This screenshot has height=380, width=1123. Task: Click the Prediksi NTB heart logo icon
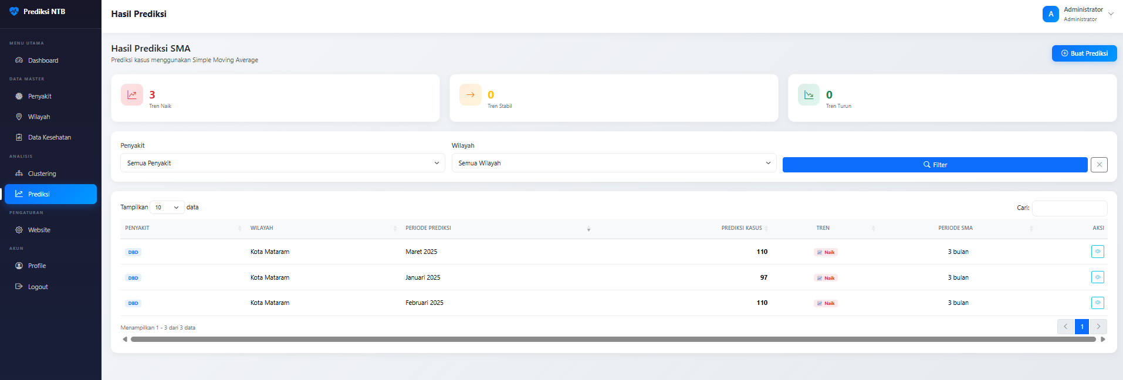[14, 11]
